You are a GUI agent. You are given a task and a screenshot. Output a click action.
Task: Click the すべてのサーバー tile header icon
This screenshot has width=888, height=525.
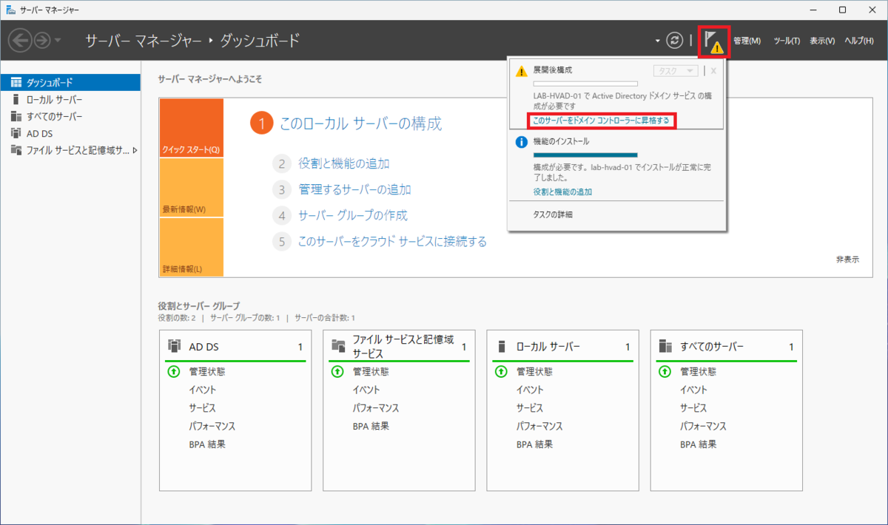click(666, 346)
